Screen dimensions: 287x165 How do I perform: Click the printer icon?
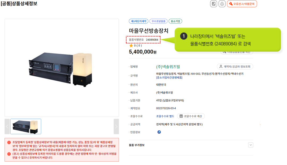pyautogui.click(x=222, y=4)
